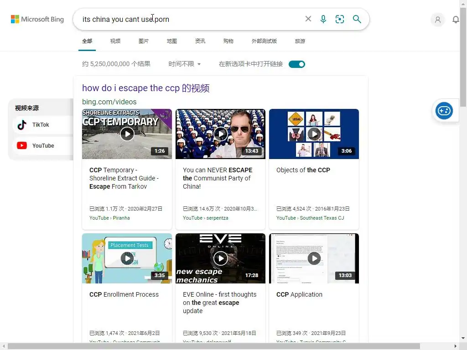
Task: Clear the search box with the X icon
Action: coord(308,19)
